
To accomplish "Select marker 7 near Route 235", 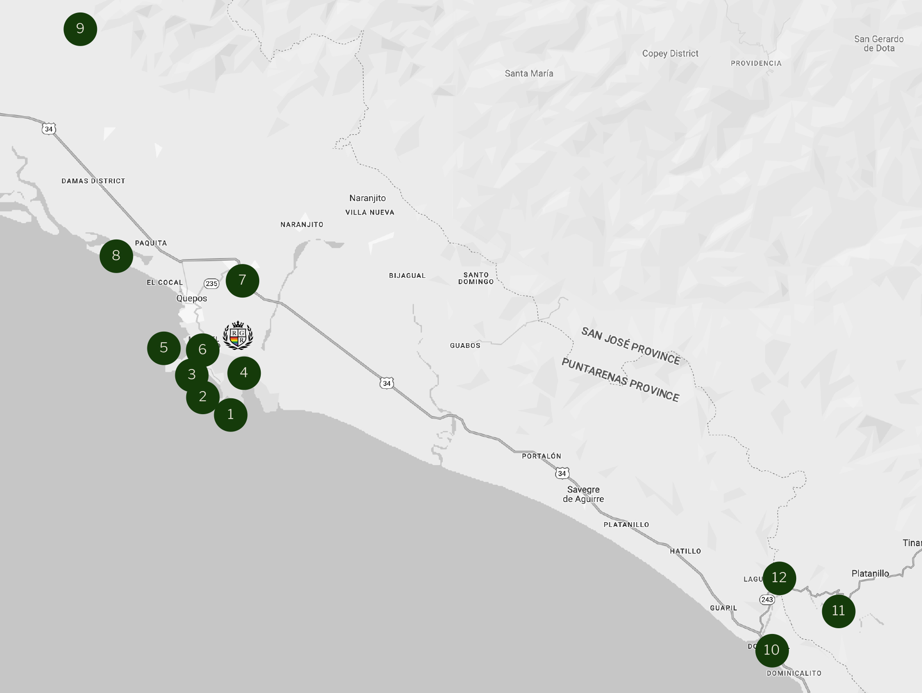I will click(x=243, y=280).
